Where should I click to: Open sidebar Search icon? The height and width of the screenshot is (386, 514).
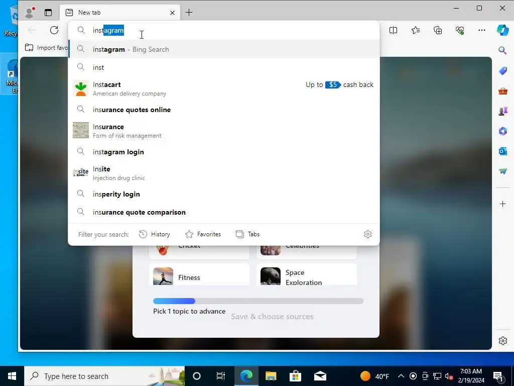[x=502, y=50]
